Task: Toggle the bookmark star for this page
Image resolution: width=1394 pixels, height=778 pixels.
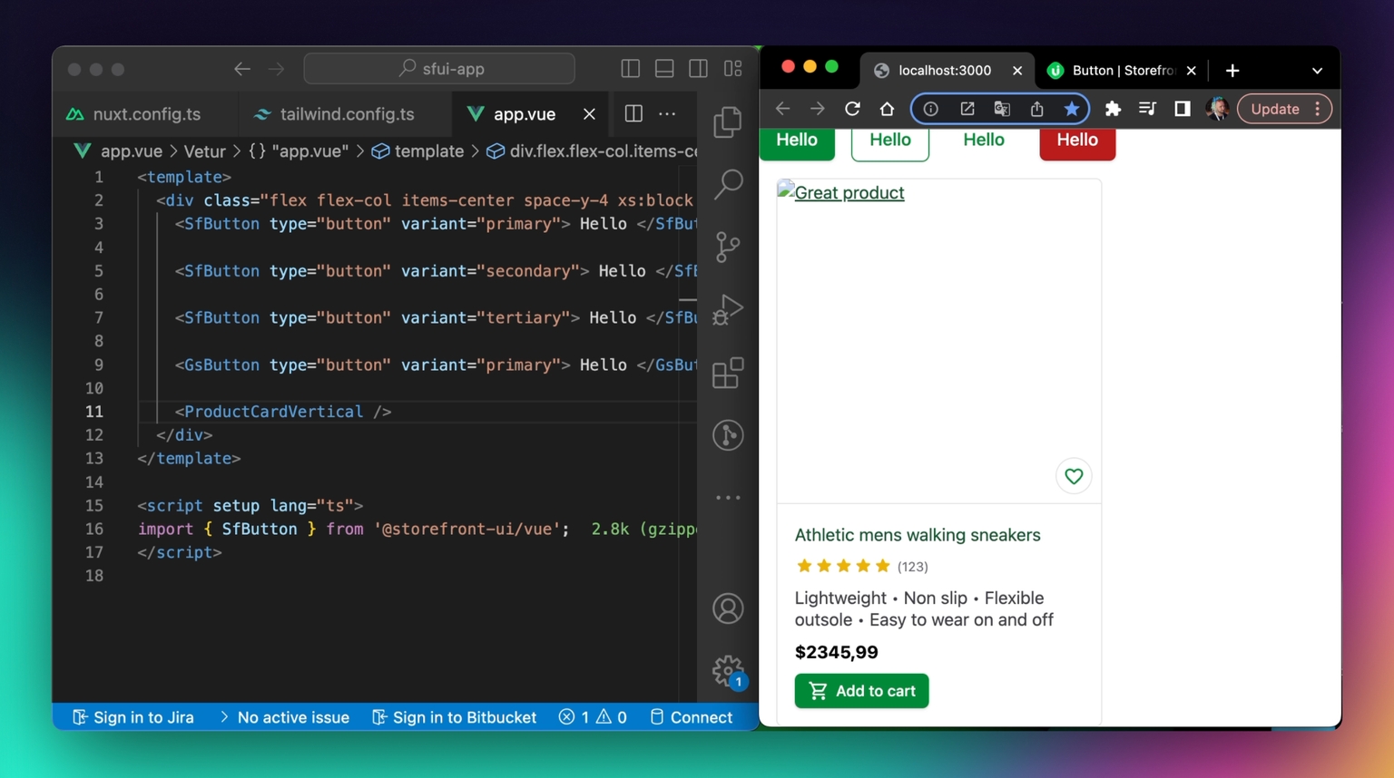Action: pyautogui.click(x=1072, y=109)
